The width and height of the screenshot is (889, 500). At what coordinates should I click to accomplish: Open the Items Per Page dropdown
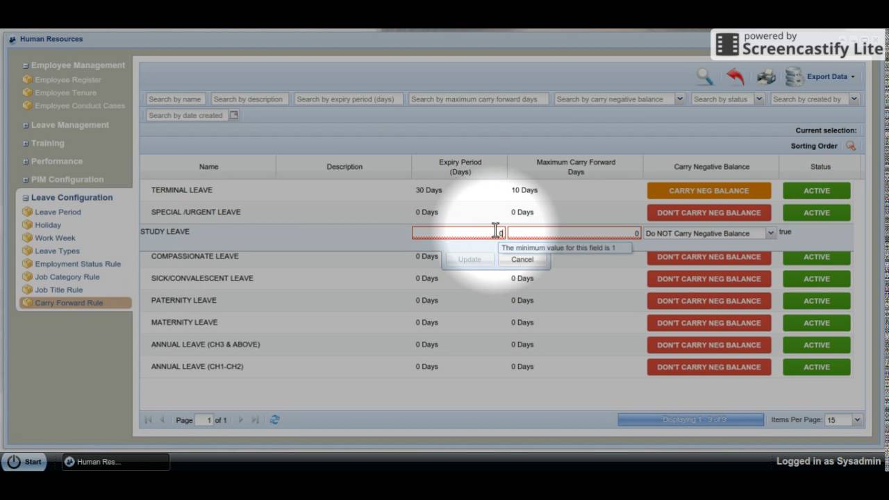(x=857, y=420)
